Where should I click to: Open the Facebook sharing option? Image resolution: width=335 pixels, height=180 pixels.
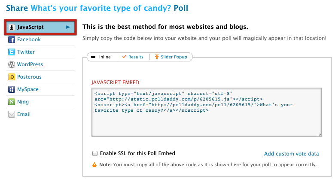click(29, 40)
